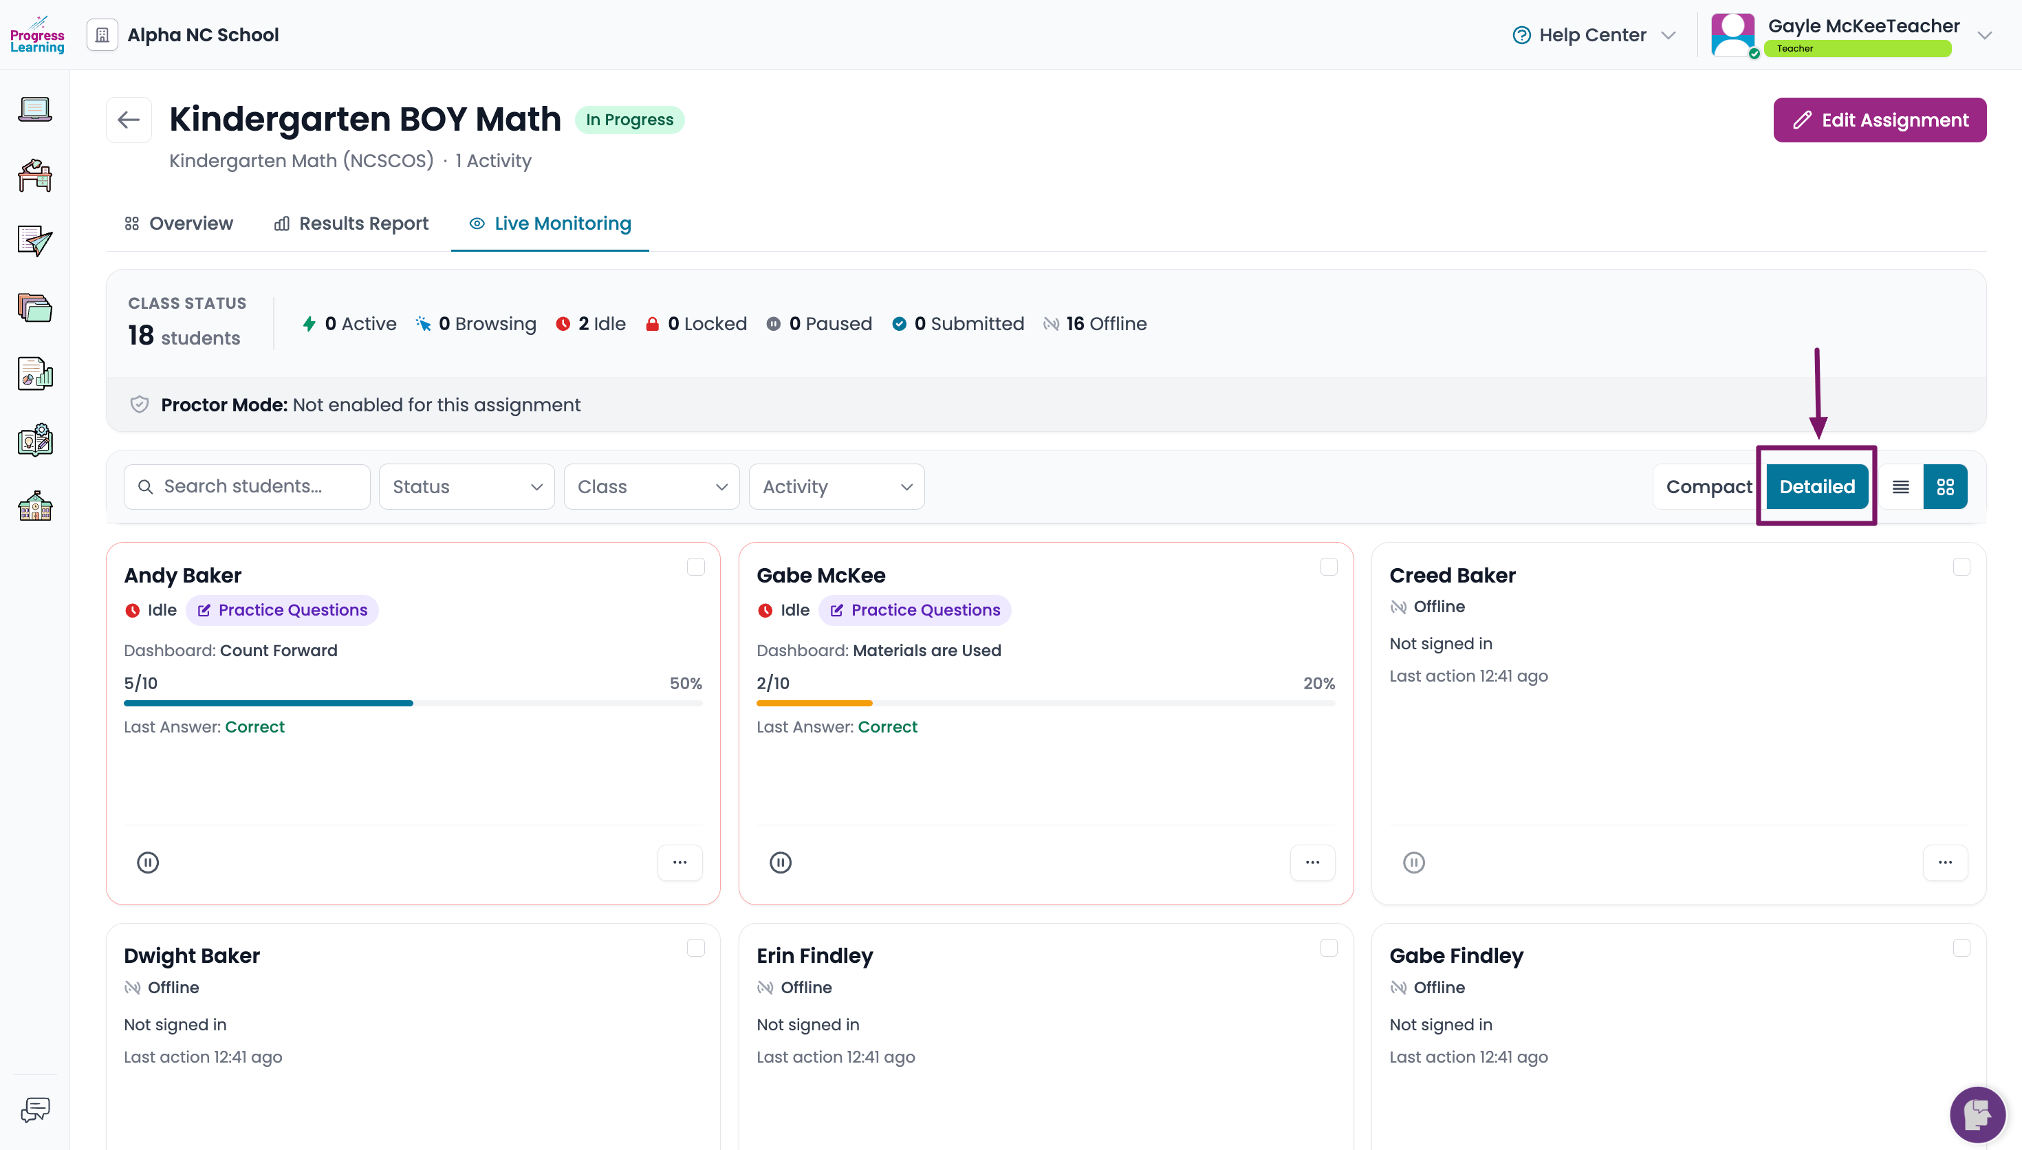Screen dimensions: 2022x1150
Task: Expand the Help Center menu chevron
Action: click(1668, 36)
